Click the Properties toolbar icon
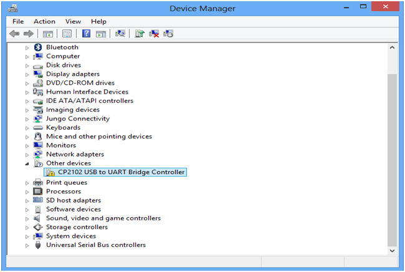Screen dimensions: 405x272 [x=67, y=34]
